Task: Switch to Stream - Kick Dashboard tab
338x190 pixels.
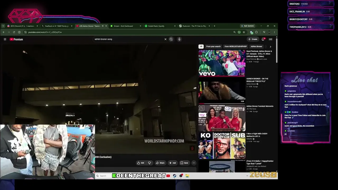Action: pos(125,26)
